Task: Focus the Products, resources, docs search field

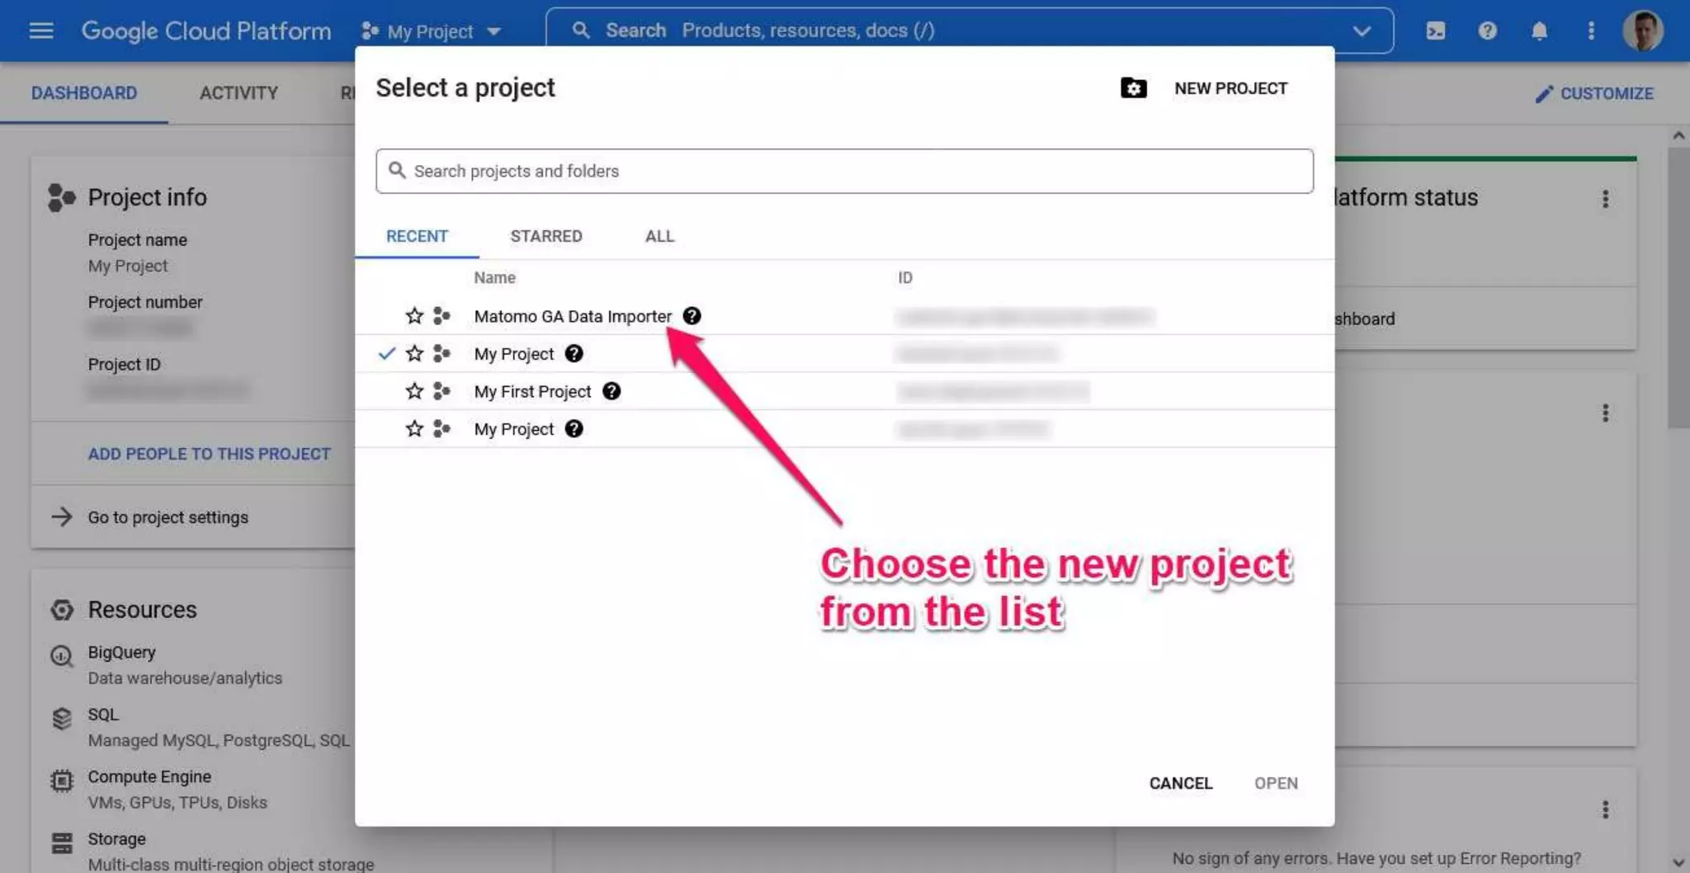Action: click(x=970, y=31)
